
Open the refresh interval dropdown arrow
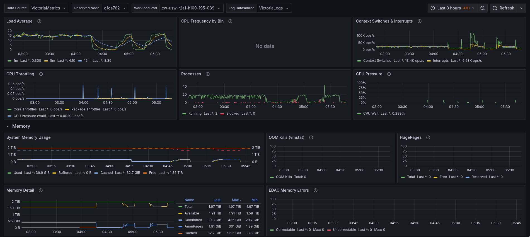pyautogui.click(x=521, y=8)
